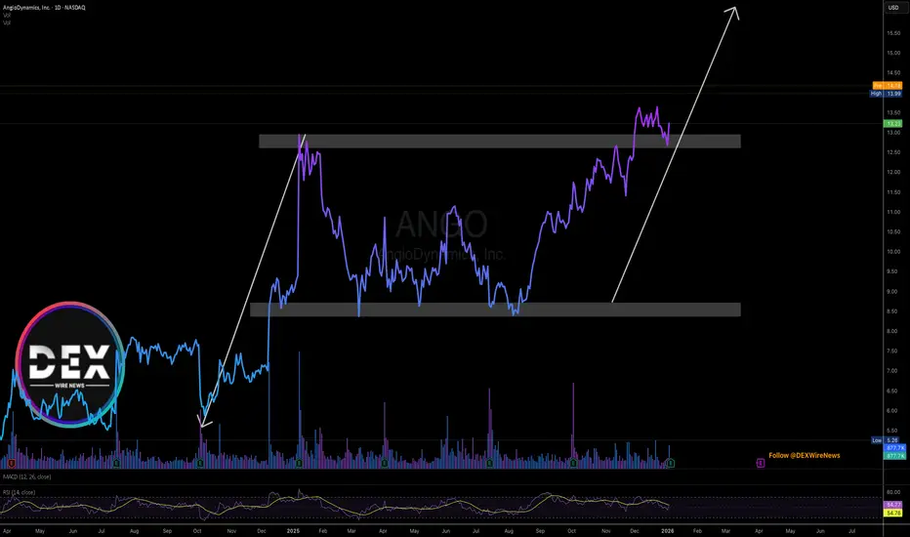The height and width of the screenshot is (537, 910).
Task: Click the green last price label
Action: pos(892,123)
